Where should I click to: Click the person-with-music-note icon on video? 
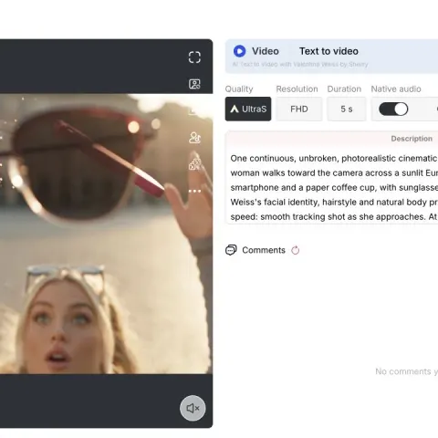click(x=194, y=138)
